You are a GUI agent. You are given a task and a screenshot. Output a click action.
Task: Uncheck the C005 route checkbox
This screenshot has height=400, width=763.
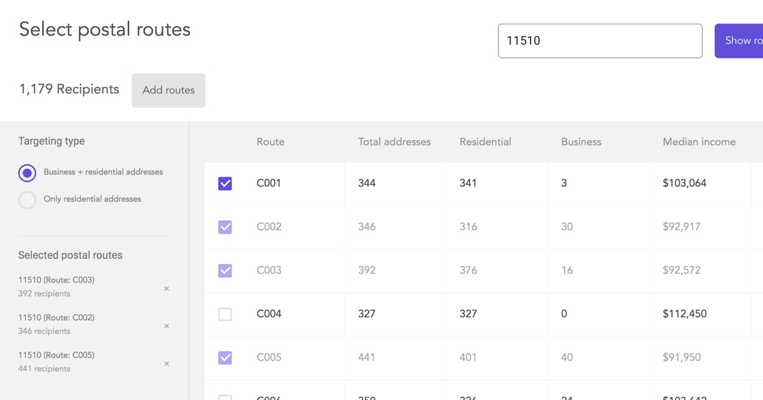coord(225,357)
